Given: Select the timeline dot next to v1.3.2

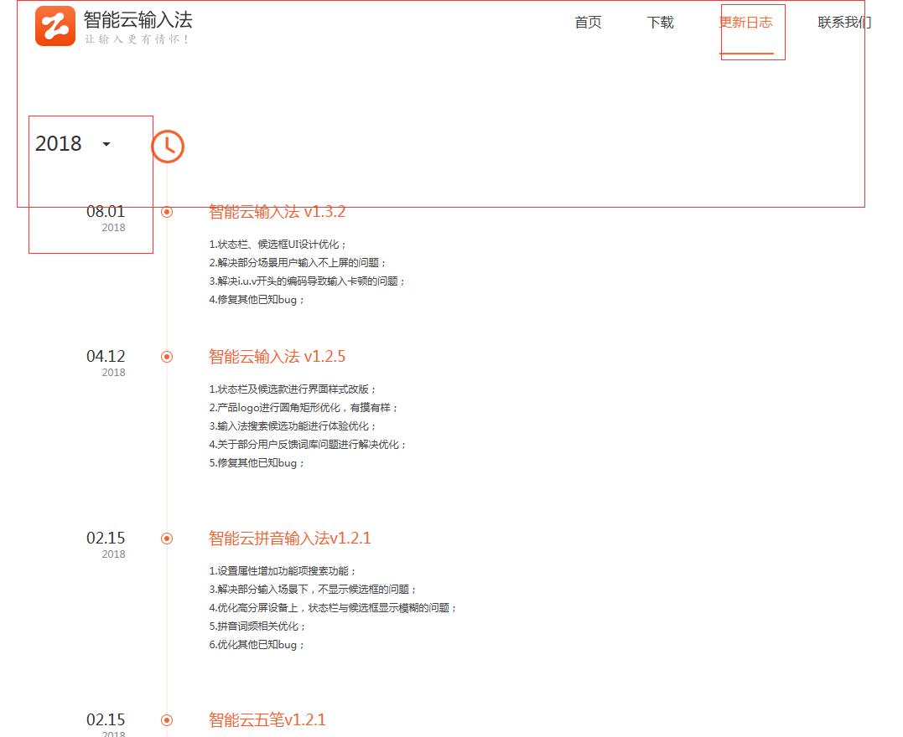Looking at the screenshot, I should click(166, 212).
